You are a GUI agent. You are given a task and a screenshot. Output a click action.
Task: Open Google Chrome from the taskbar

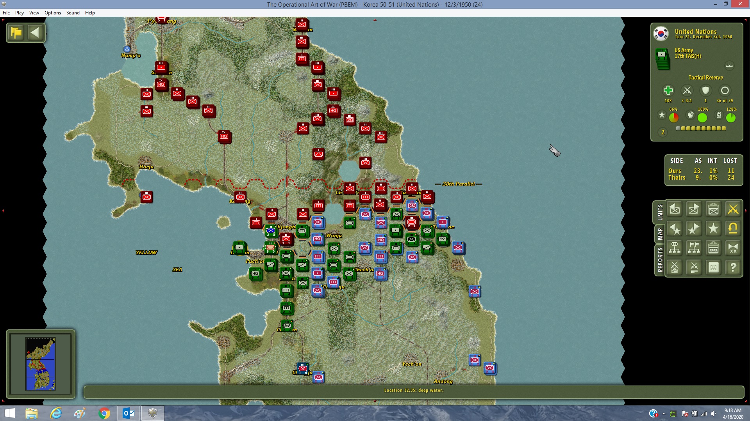pyautogui.click(x=104, y=413)
